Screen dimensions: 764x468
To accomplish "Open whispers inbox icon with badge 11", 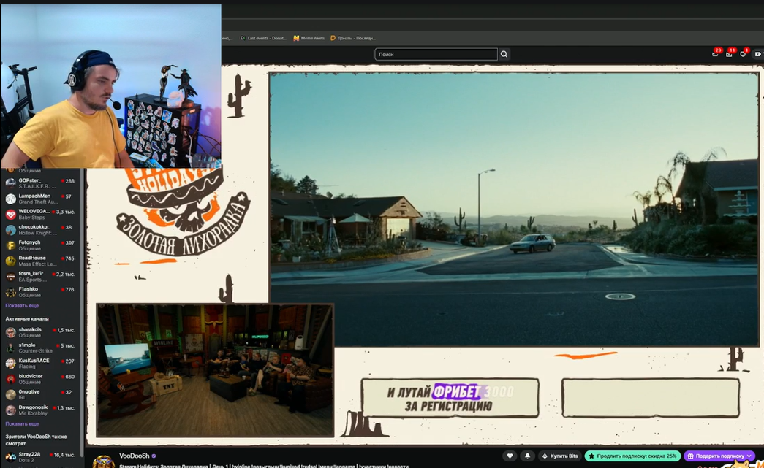I will click(730, 53).
